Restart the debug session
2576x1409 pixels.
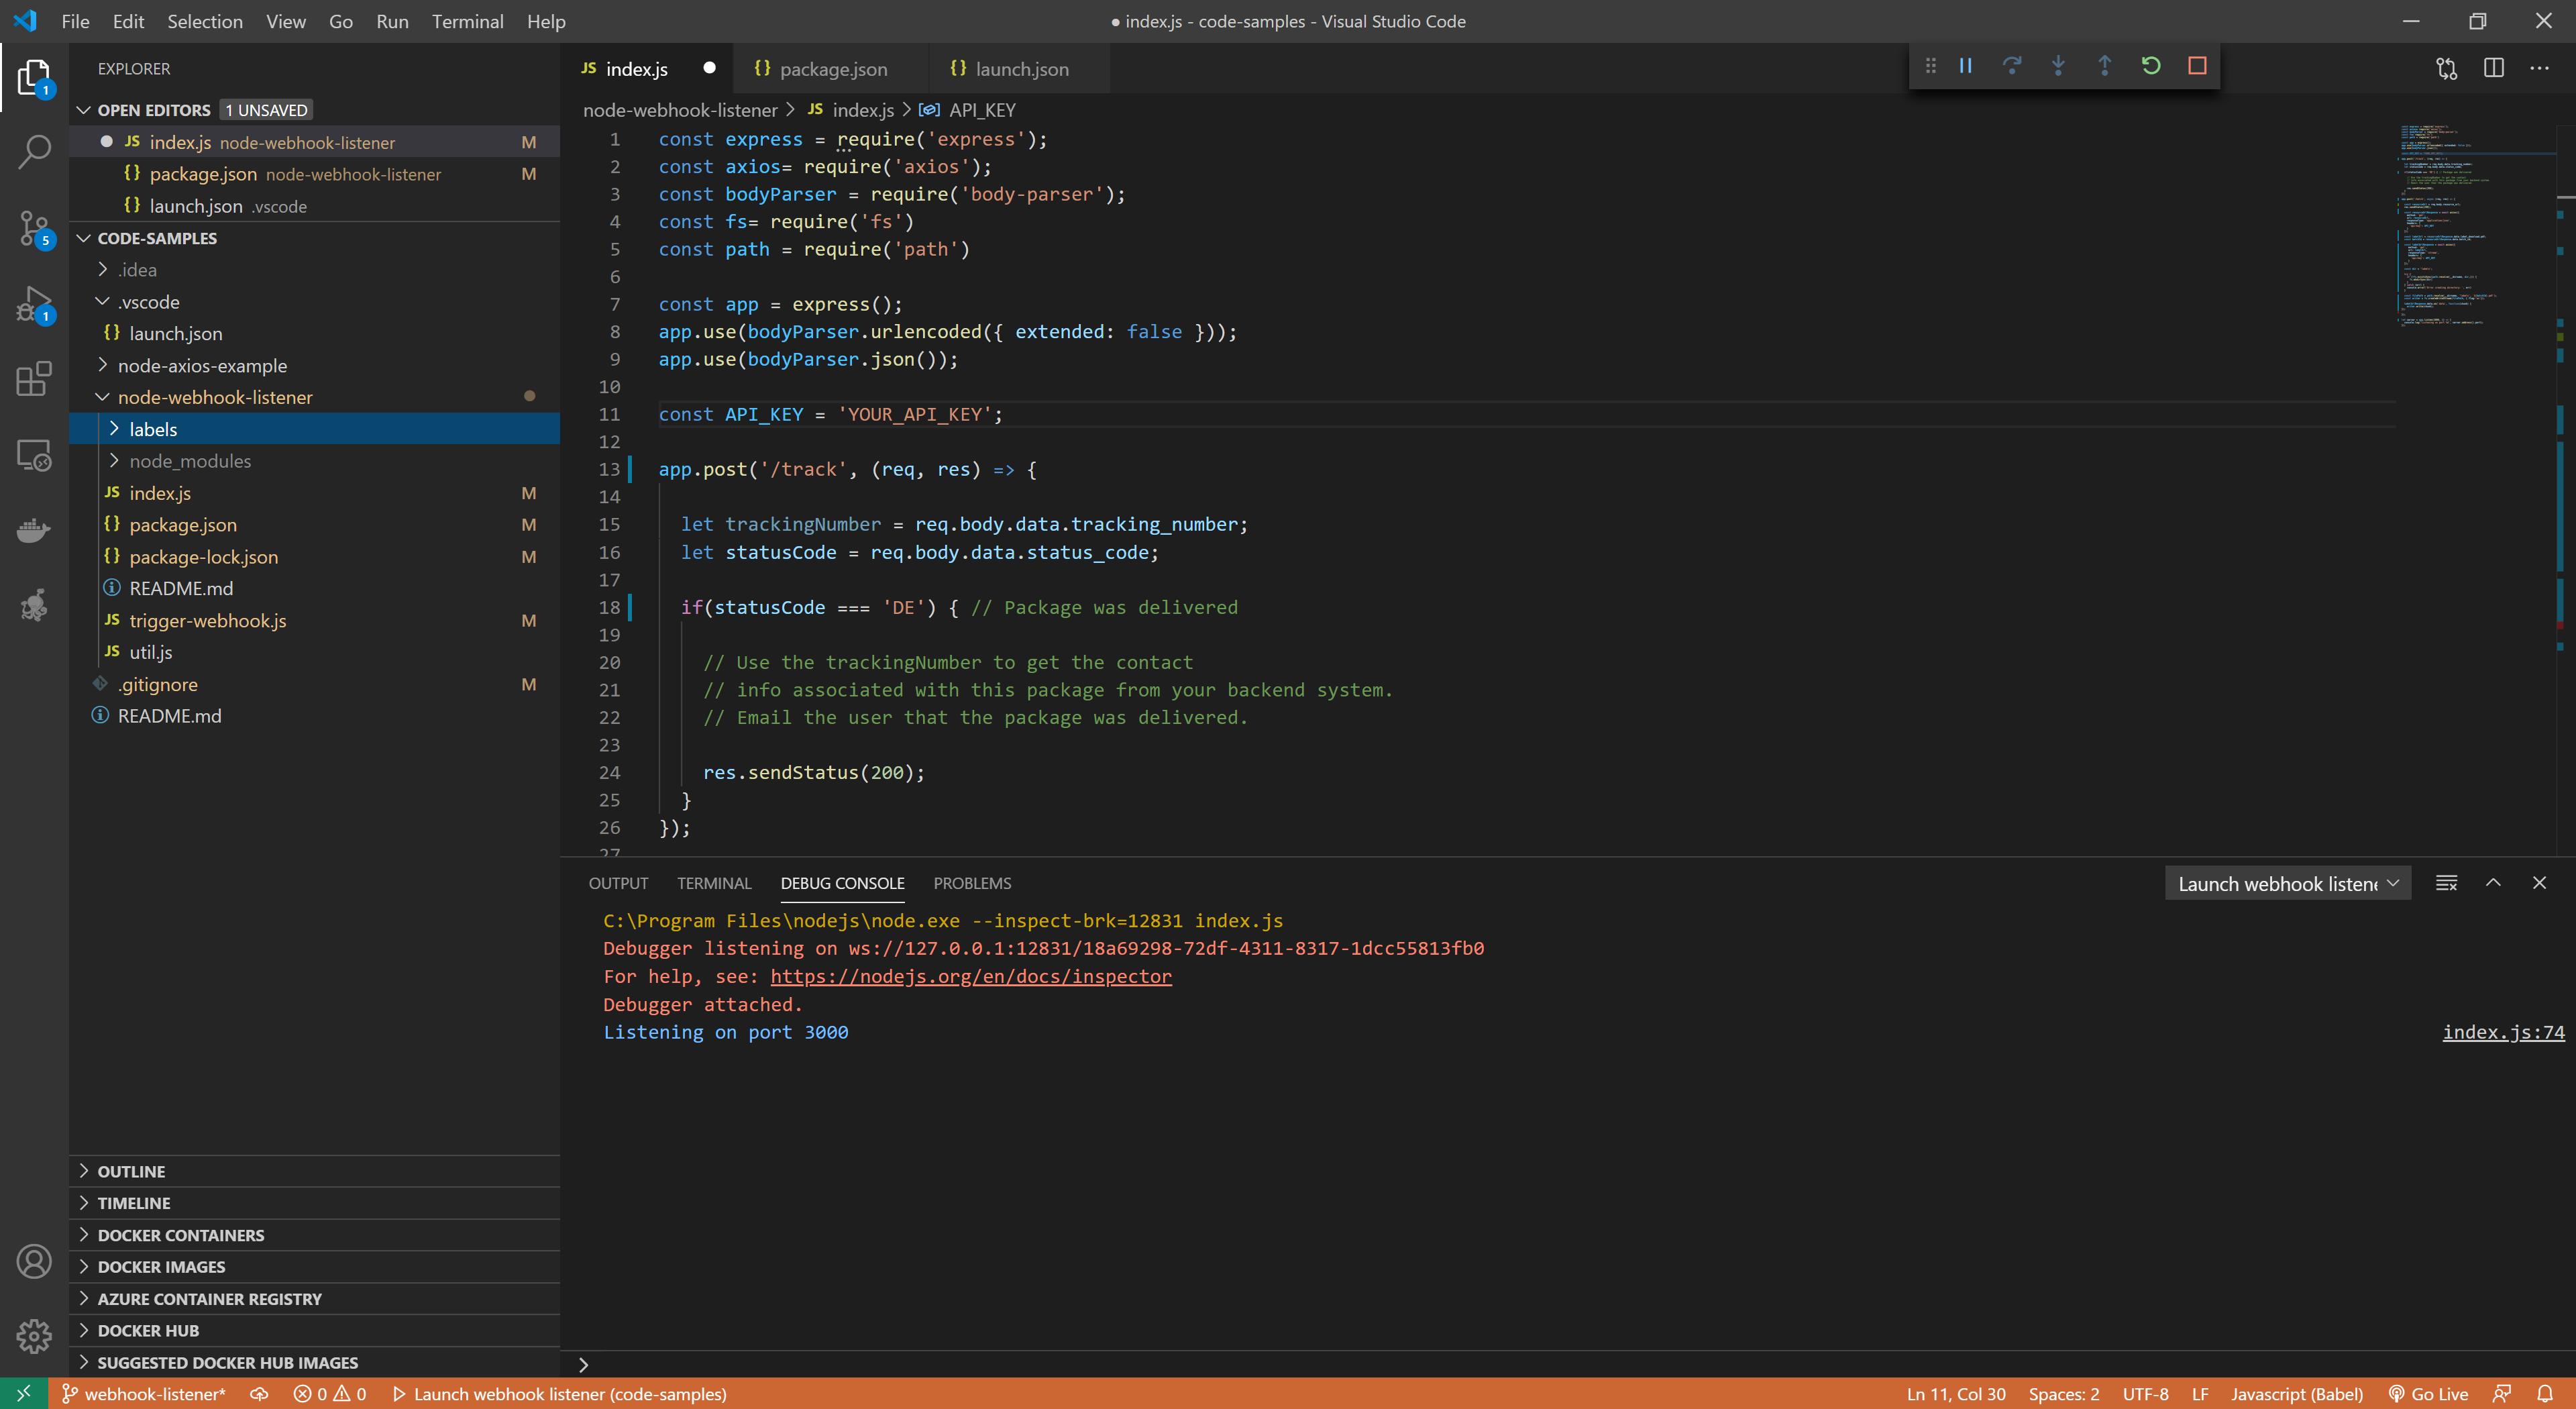click(2151, 65)
